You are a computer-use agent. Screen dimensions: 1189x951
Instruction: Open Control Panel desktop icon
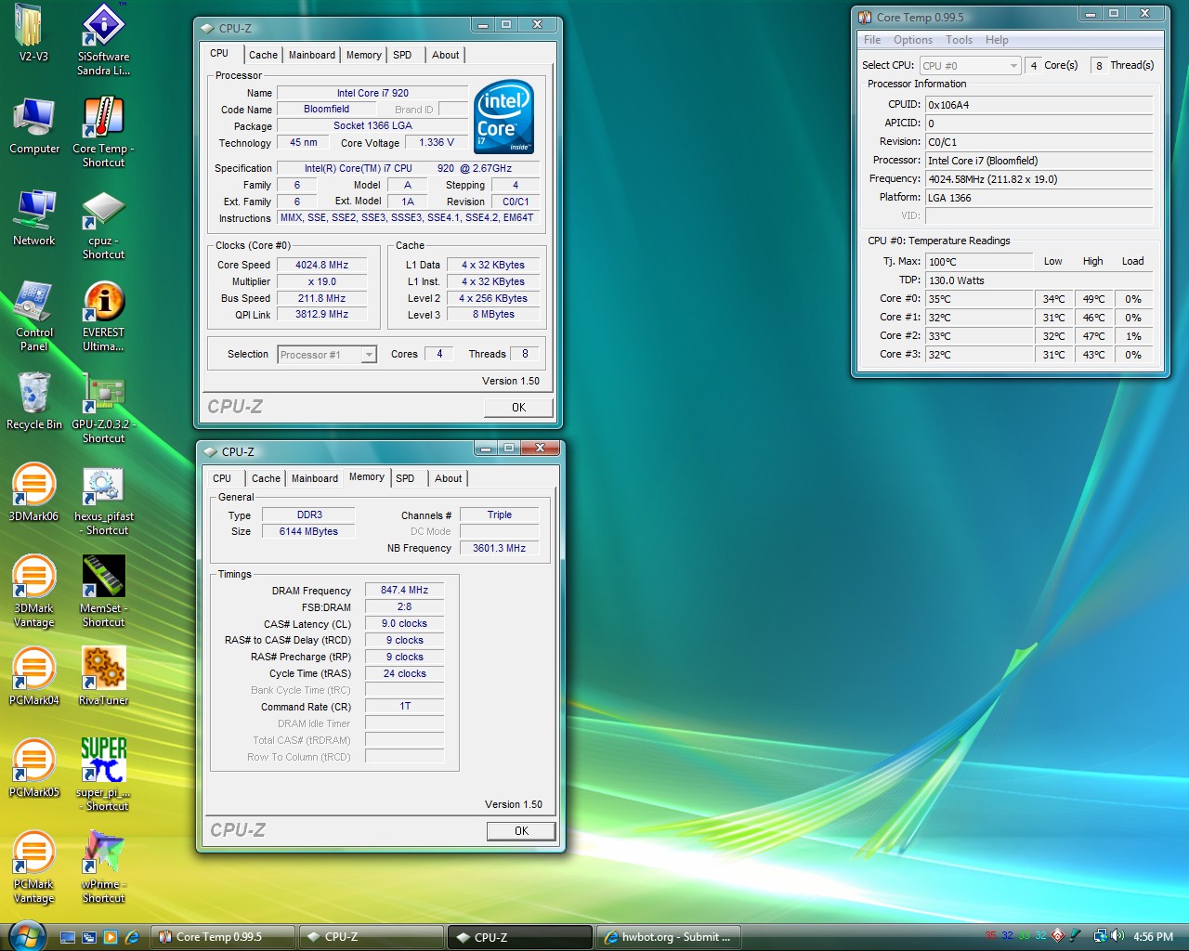click(x=34, y=316)
